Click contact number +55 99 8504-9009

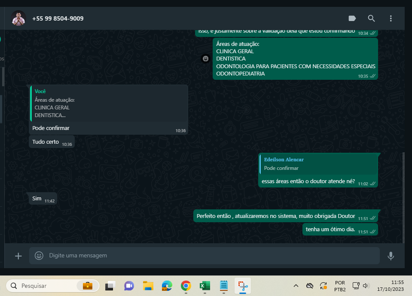tap(58, 18)
